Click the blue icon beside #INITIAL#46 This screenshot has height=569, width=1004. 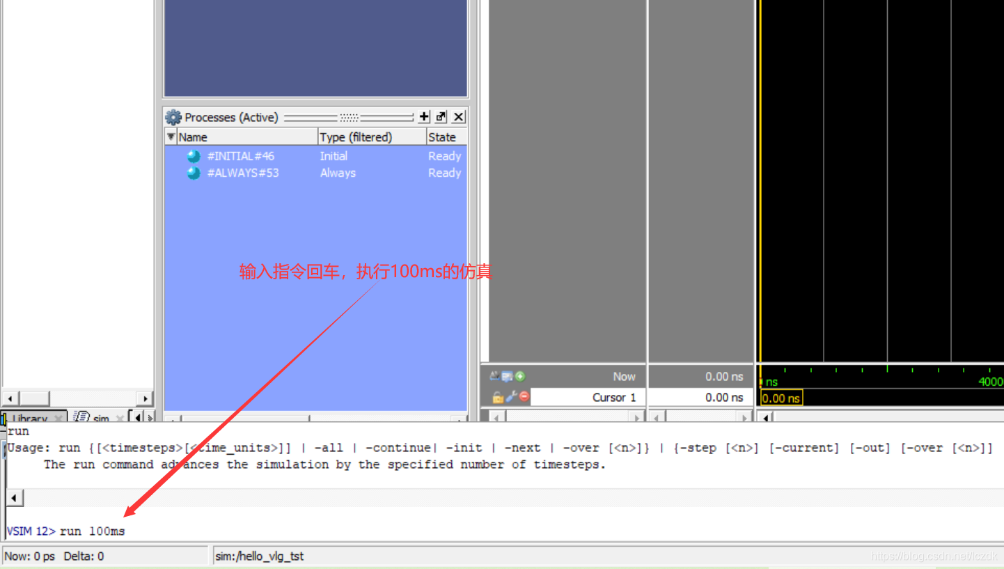click(x=194, y=156)
